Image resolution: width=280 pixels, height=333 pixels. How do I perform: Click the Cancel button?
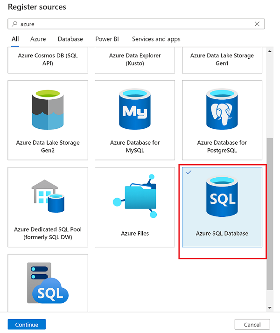[252, 324]
